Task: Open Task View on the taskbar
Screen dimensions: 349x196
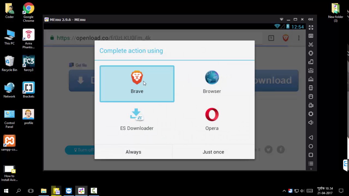Action: 31,191
